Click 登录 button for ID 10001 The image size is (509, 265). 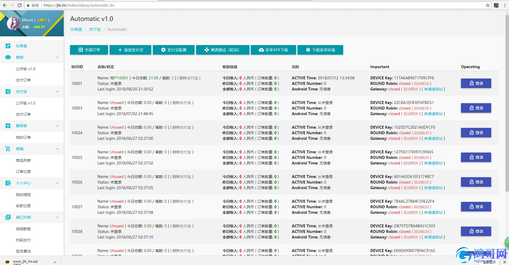point(476,83)
